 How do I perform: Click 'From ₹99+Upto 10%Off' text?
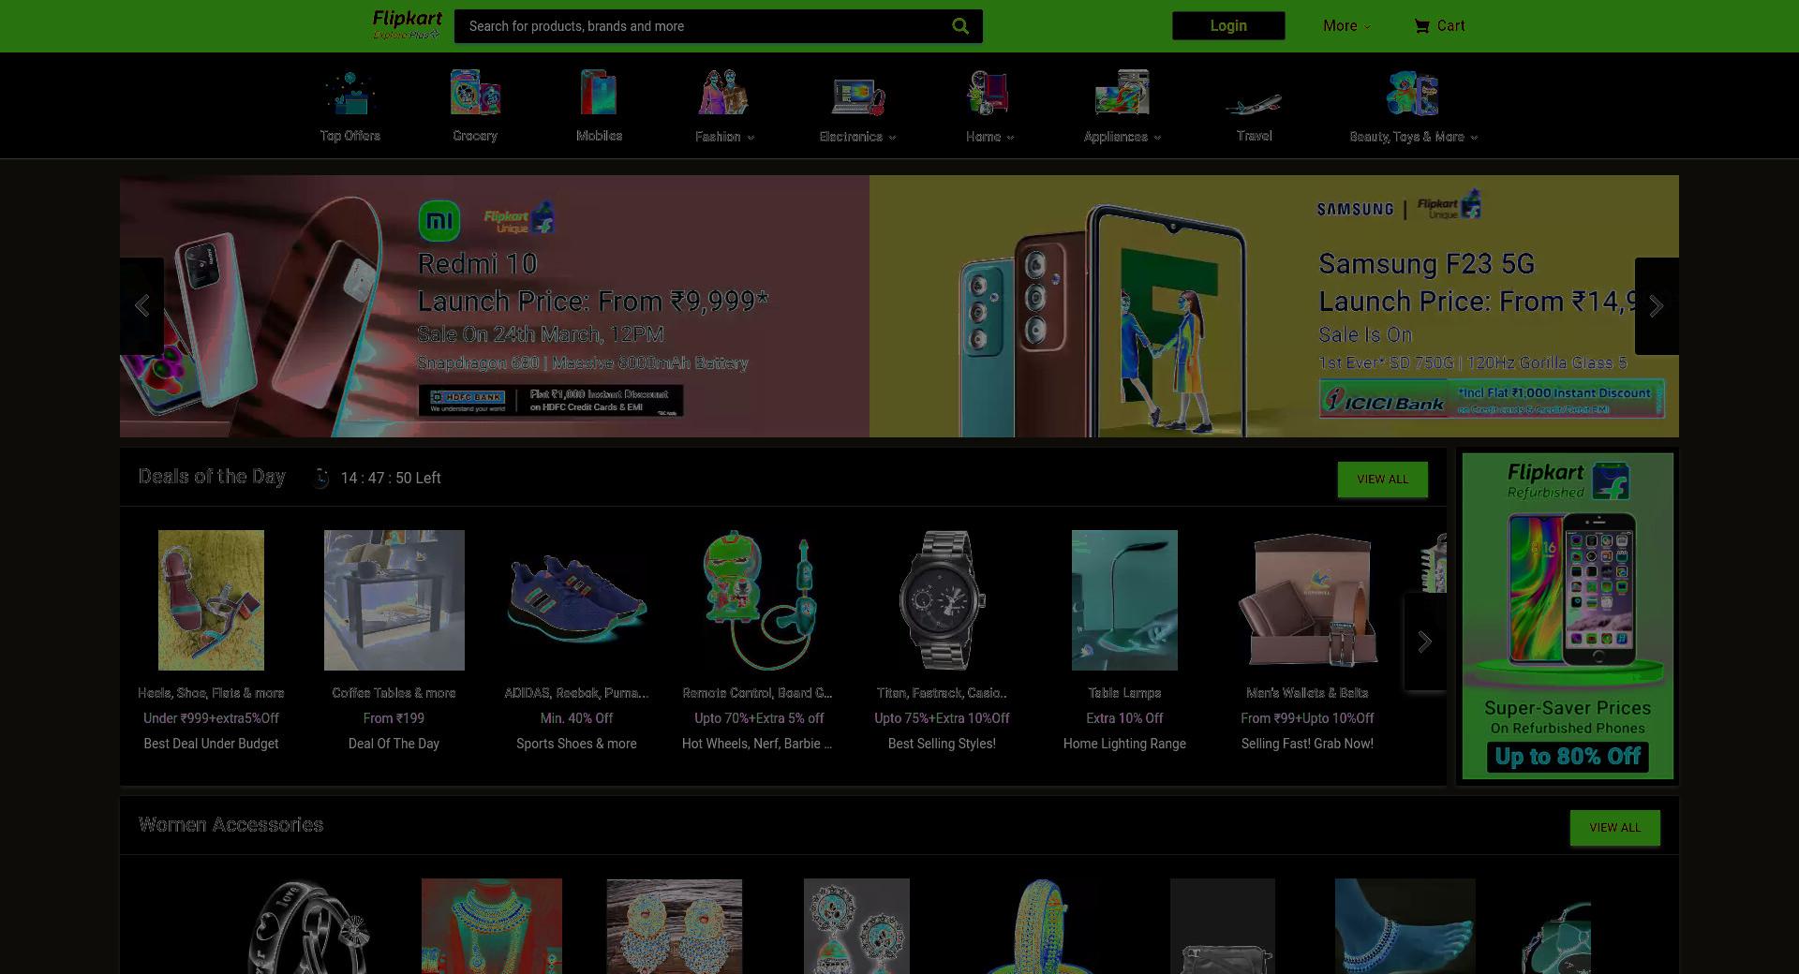[x=1307, y=718]
